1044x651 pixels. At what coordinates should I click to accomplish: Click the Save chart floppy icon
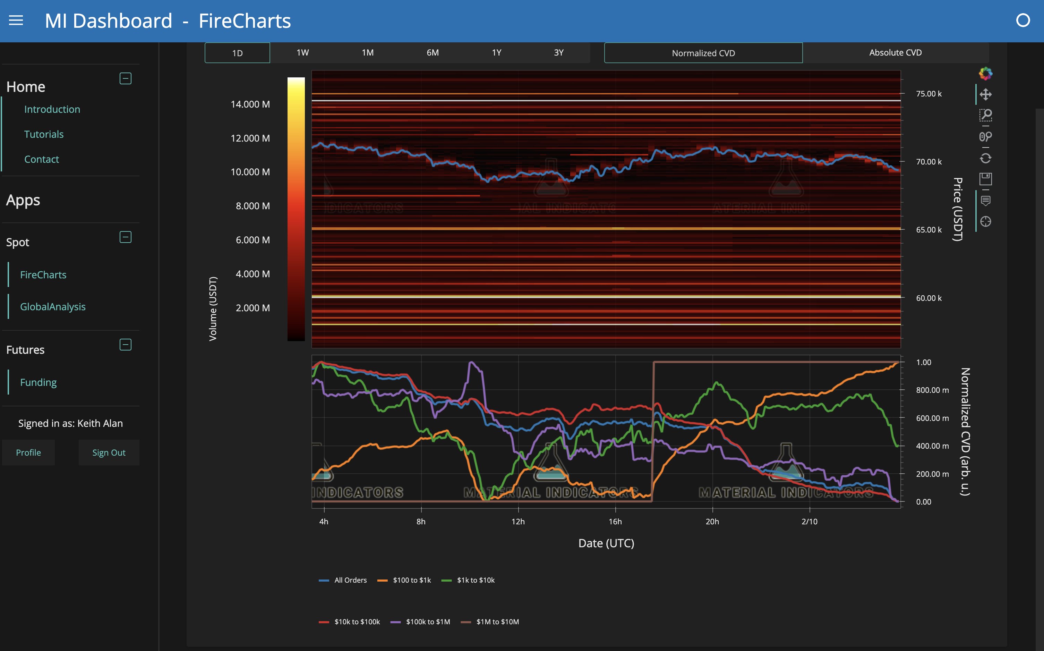coord(985,179)
